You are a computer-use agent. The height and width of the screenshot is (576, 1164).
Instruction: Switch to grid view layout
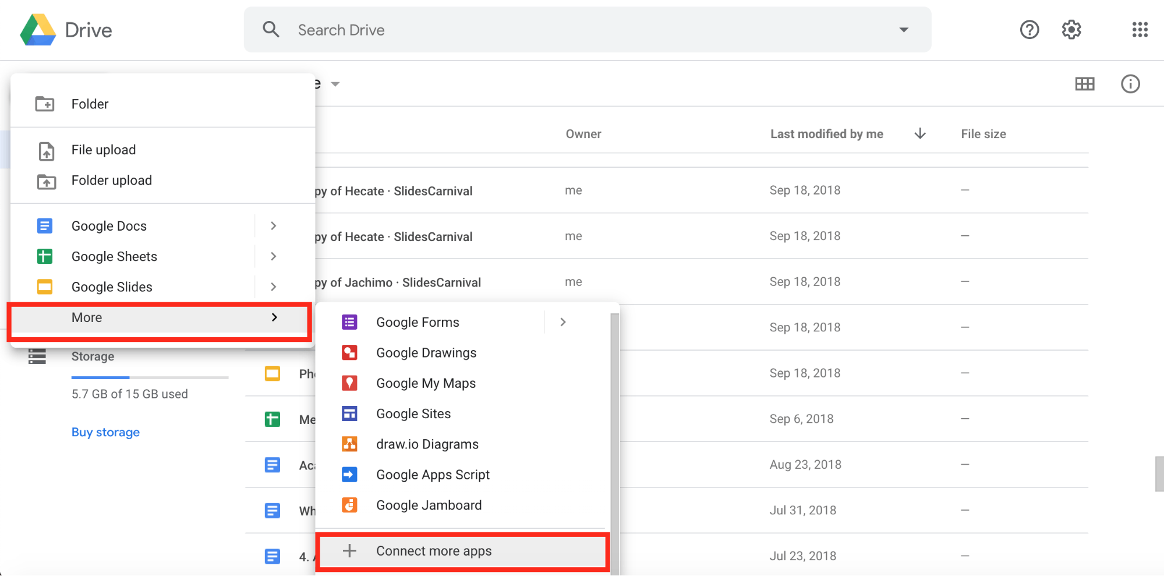pos(1084,84)
